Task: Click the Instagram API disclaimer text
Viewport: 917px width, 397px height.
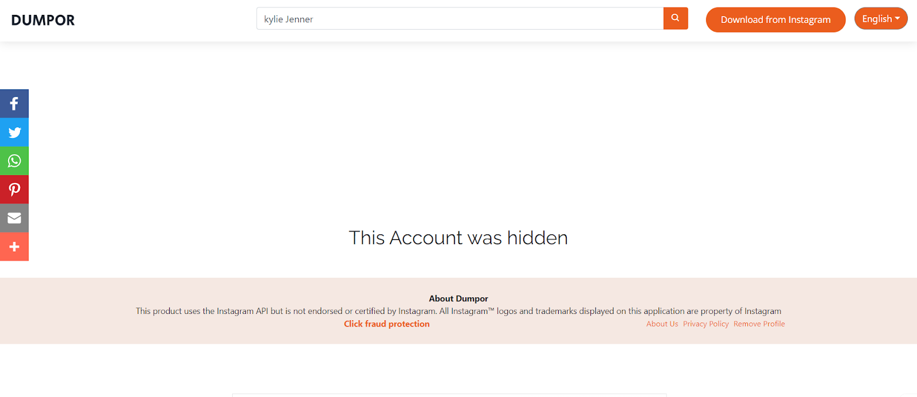Action: coord(458,311)
